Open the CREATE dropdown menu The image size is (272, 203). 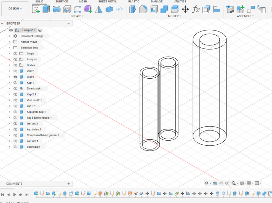[x=77, y=16]
